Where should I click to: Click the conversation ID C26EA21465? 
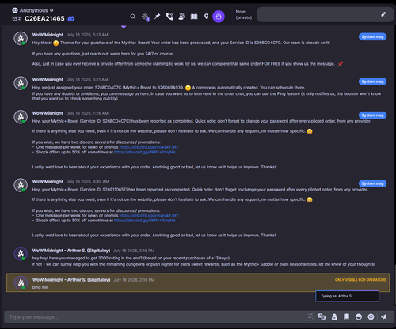(44, 18)
